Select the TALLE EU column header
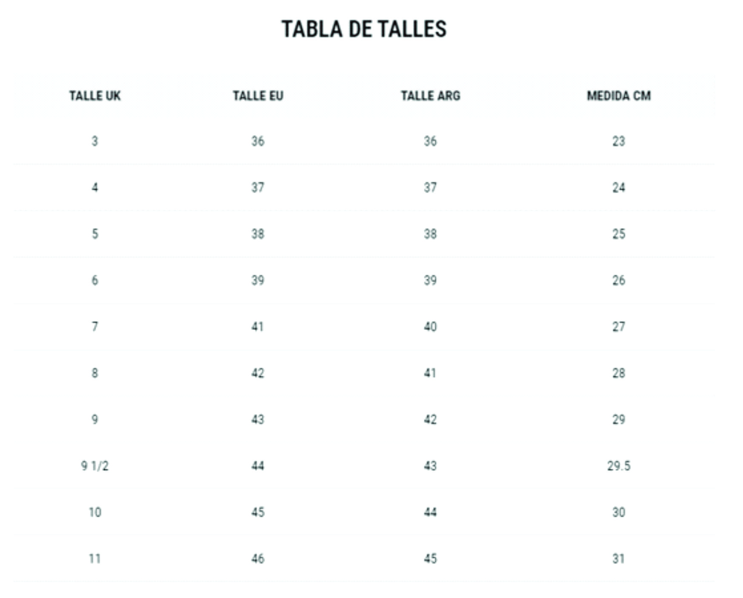 click(x=258, y=96)
